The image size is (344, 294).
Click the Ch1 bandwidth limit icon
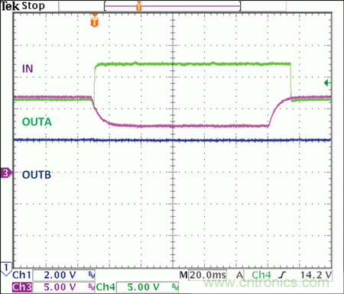point(91,275)
